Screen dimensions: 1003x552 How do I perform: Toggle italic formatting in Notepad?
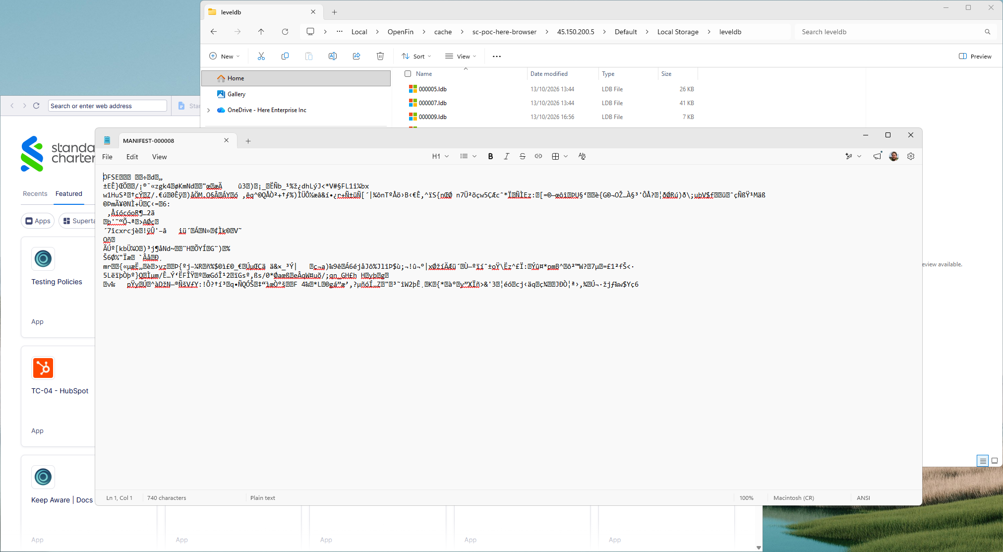click(x=506, y=156)
